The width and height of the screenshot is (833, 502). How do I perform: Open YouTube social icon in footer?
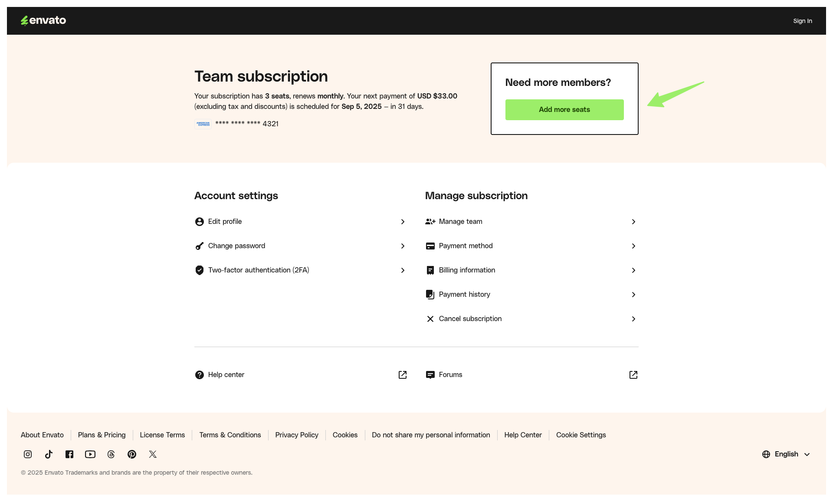point(90,454)
